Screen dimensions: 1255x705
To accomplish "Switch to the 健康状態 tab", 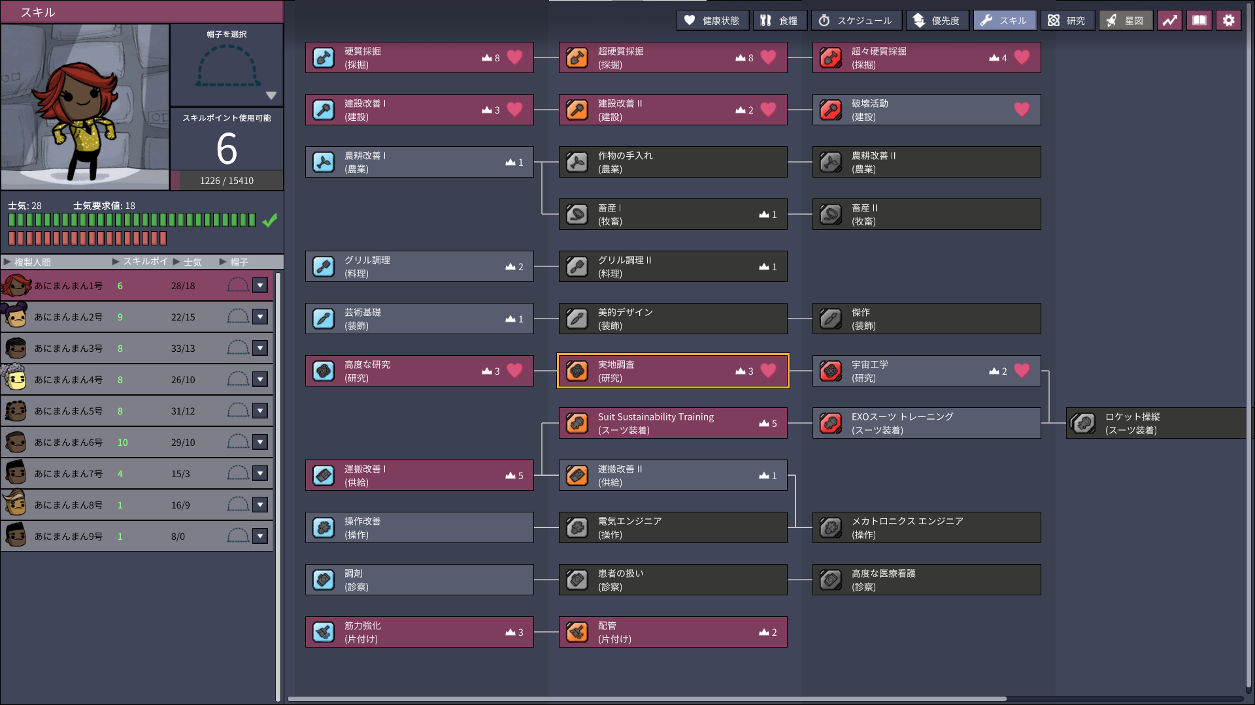I will [x=712, y=20].
